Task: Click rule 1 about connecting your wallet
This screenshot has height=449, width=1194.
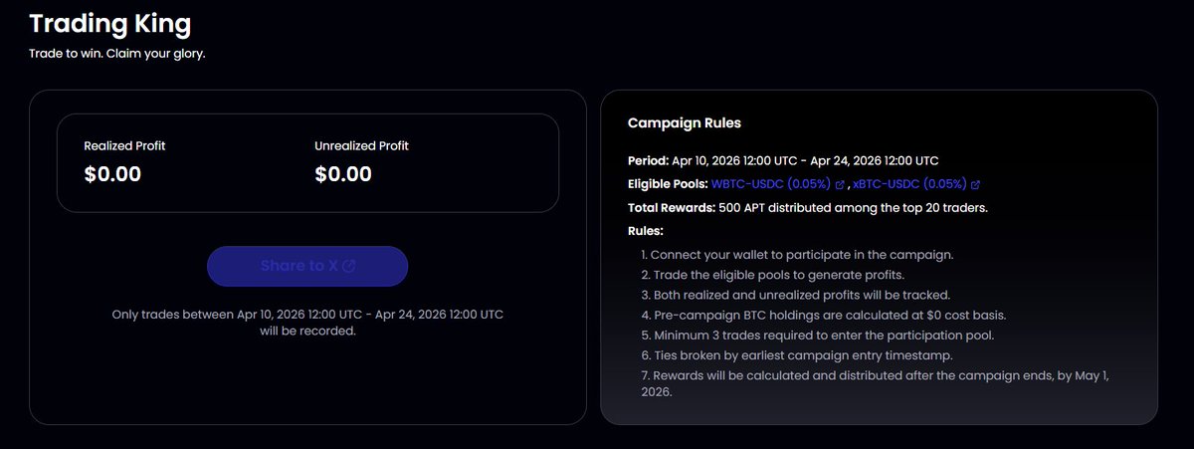Action: [x=802, y=255]
